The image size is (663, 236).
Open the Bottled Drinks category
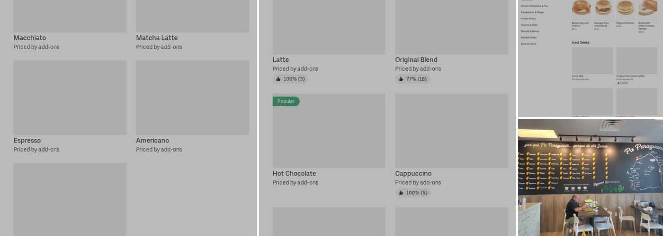tap(529, 38)
